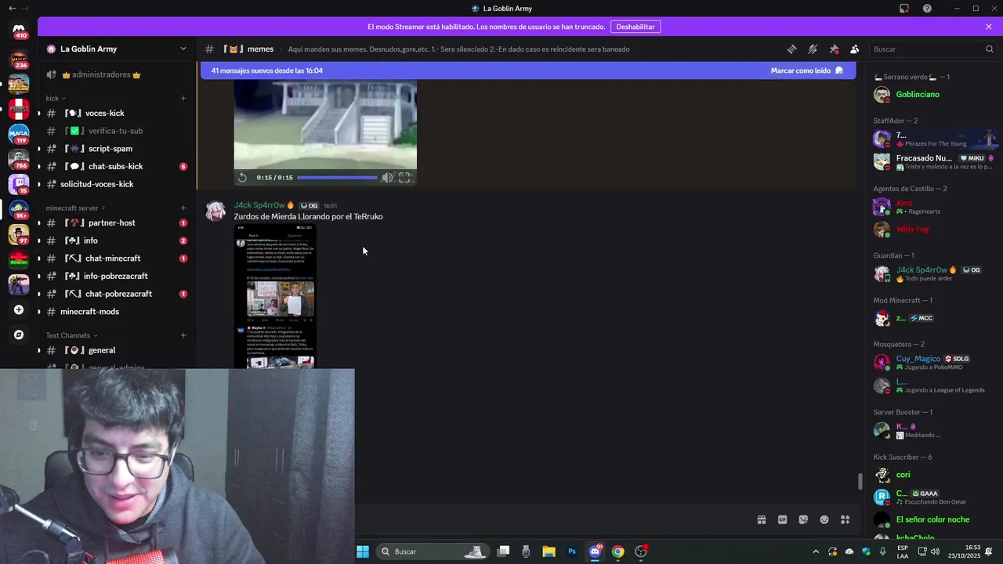Open the tweet screenshot image attachment
The width and height of the screenshot is (1003, 564).
[x=275, y=296]
